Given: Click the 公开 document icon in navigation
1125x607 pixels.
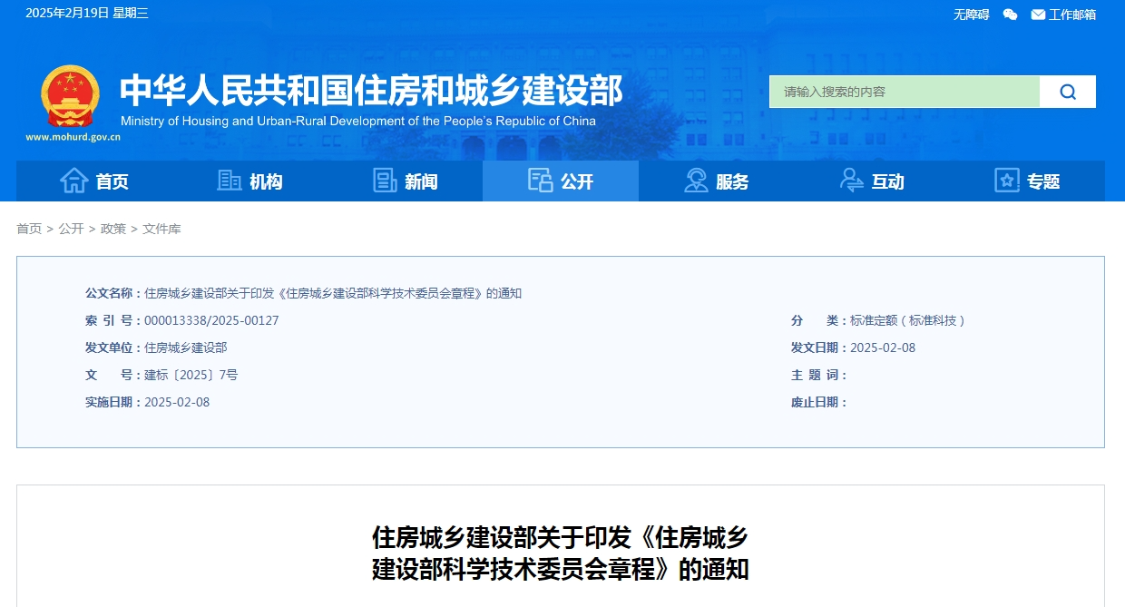Looking at the screenshot, I should (x=541, y=181).
